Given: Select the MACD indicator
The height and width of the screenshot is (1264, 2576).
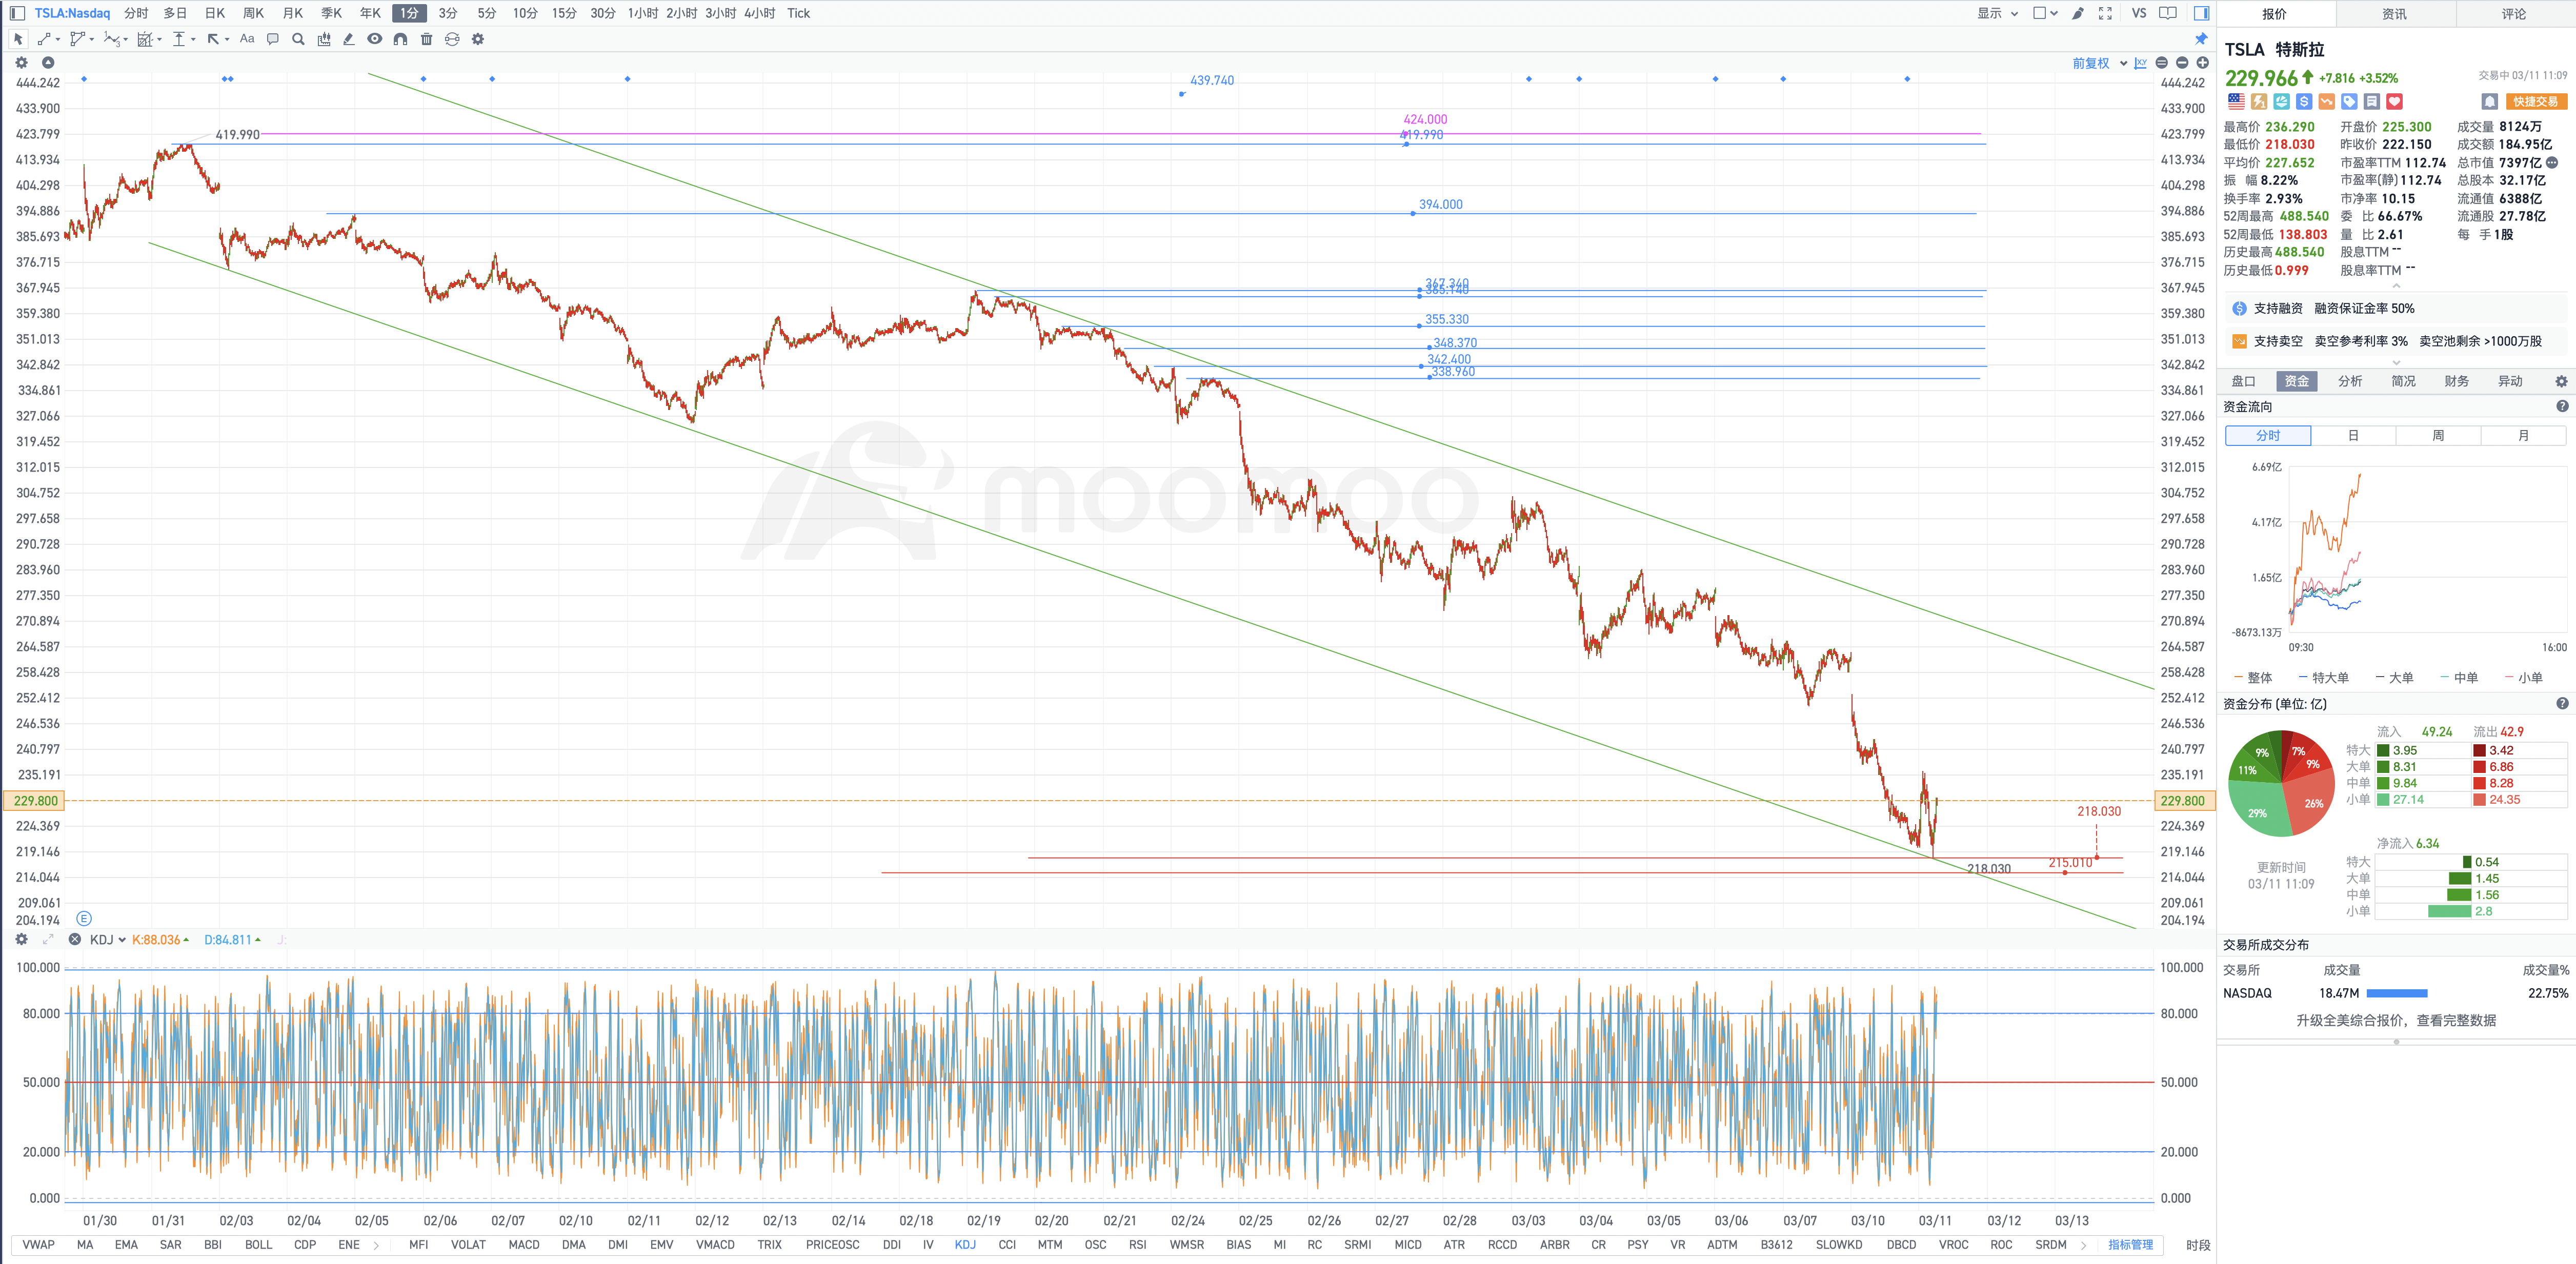Looking at the screenshot, I should [524, 1244].
